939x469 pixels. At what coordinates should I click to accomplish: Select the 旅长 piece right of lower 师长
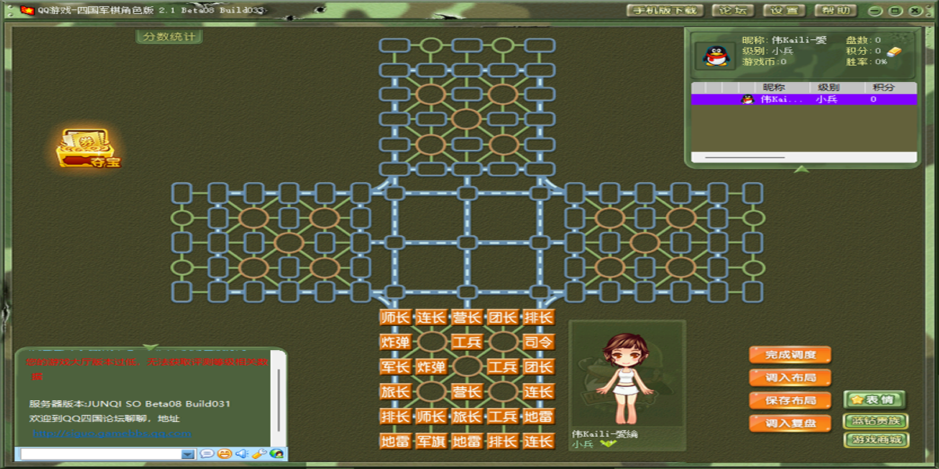tap(467, 416)
